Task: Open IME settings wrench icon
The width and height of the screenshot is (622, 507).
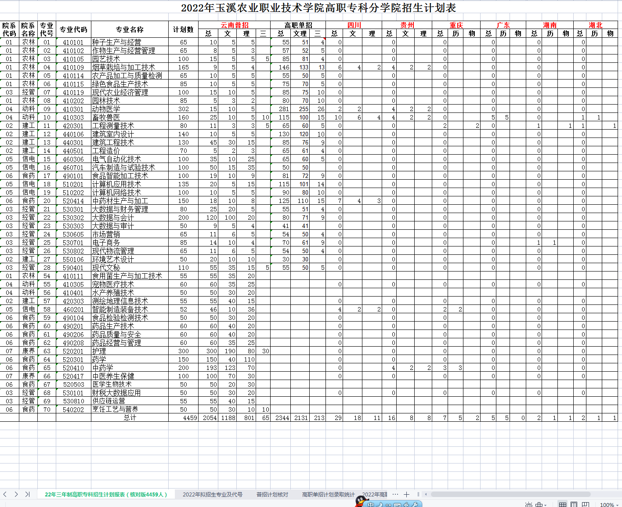Action: pos(414,505)
